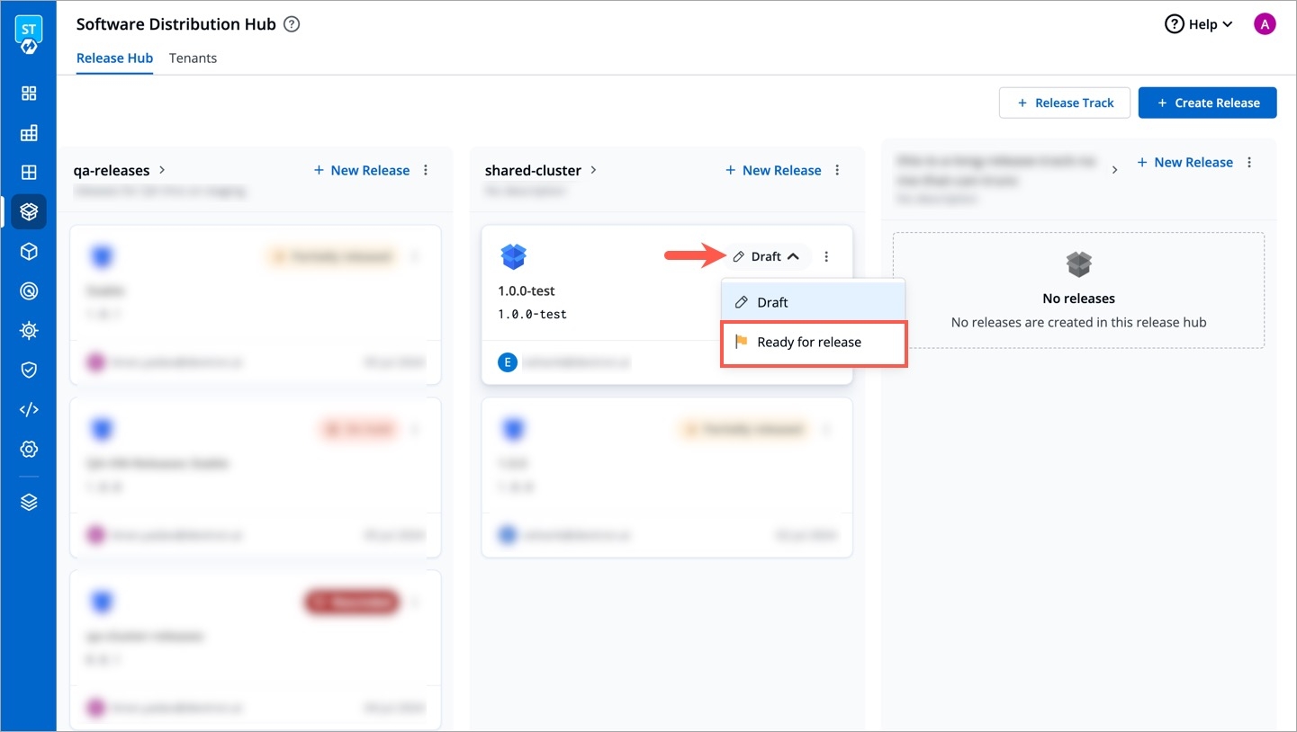The width and height of the screenshot is (1297, 732).
Task: Click the stacked layers icon at sidebar bottom
Action: [29, 503]
